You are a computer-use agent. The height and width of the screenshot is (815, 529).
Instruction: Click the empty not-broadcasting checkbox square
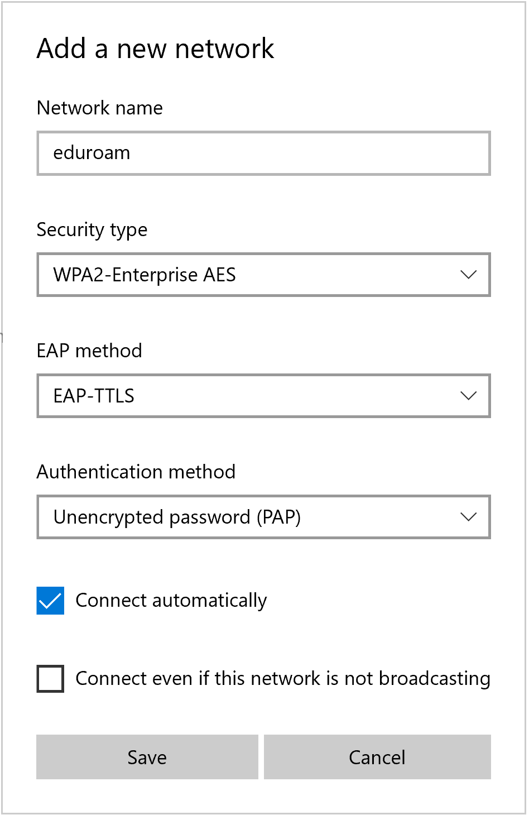coord(50,679)
